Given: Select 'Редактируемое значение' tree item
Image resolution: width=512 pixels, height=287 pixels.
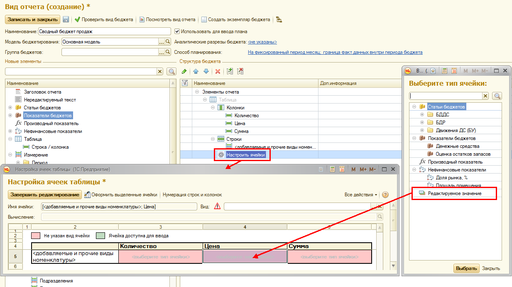Looking at the screenshot, I should (454, 193).
